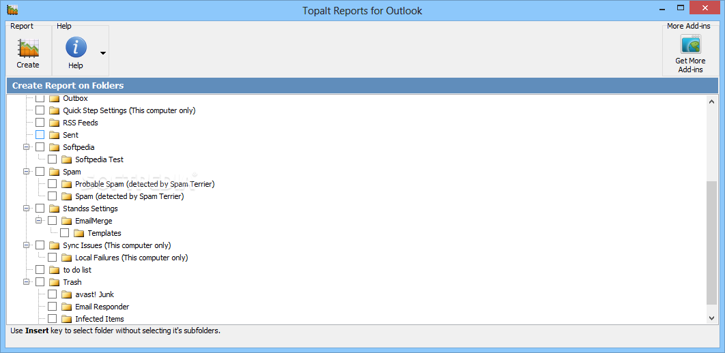This screenshot has width=725, height=353.
Task: Check the Softpedia Test checkbox
Action: pyautogui.click(x=53, y=159)
